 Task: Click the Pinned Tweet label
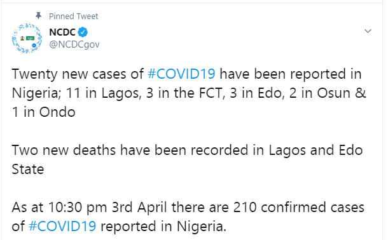[x=74, y=17]
